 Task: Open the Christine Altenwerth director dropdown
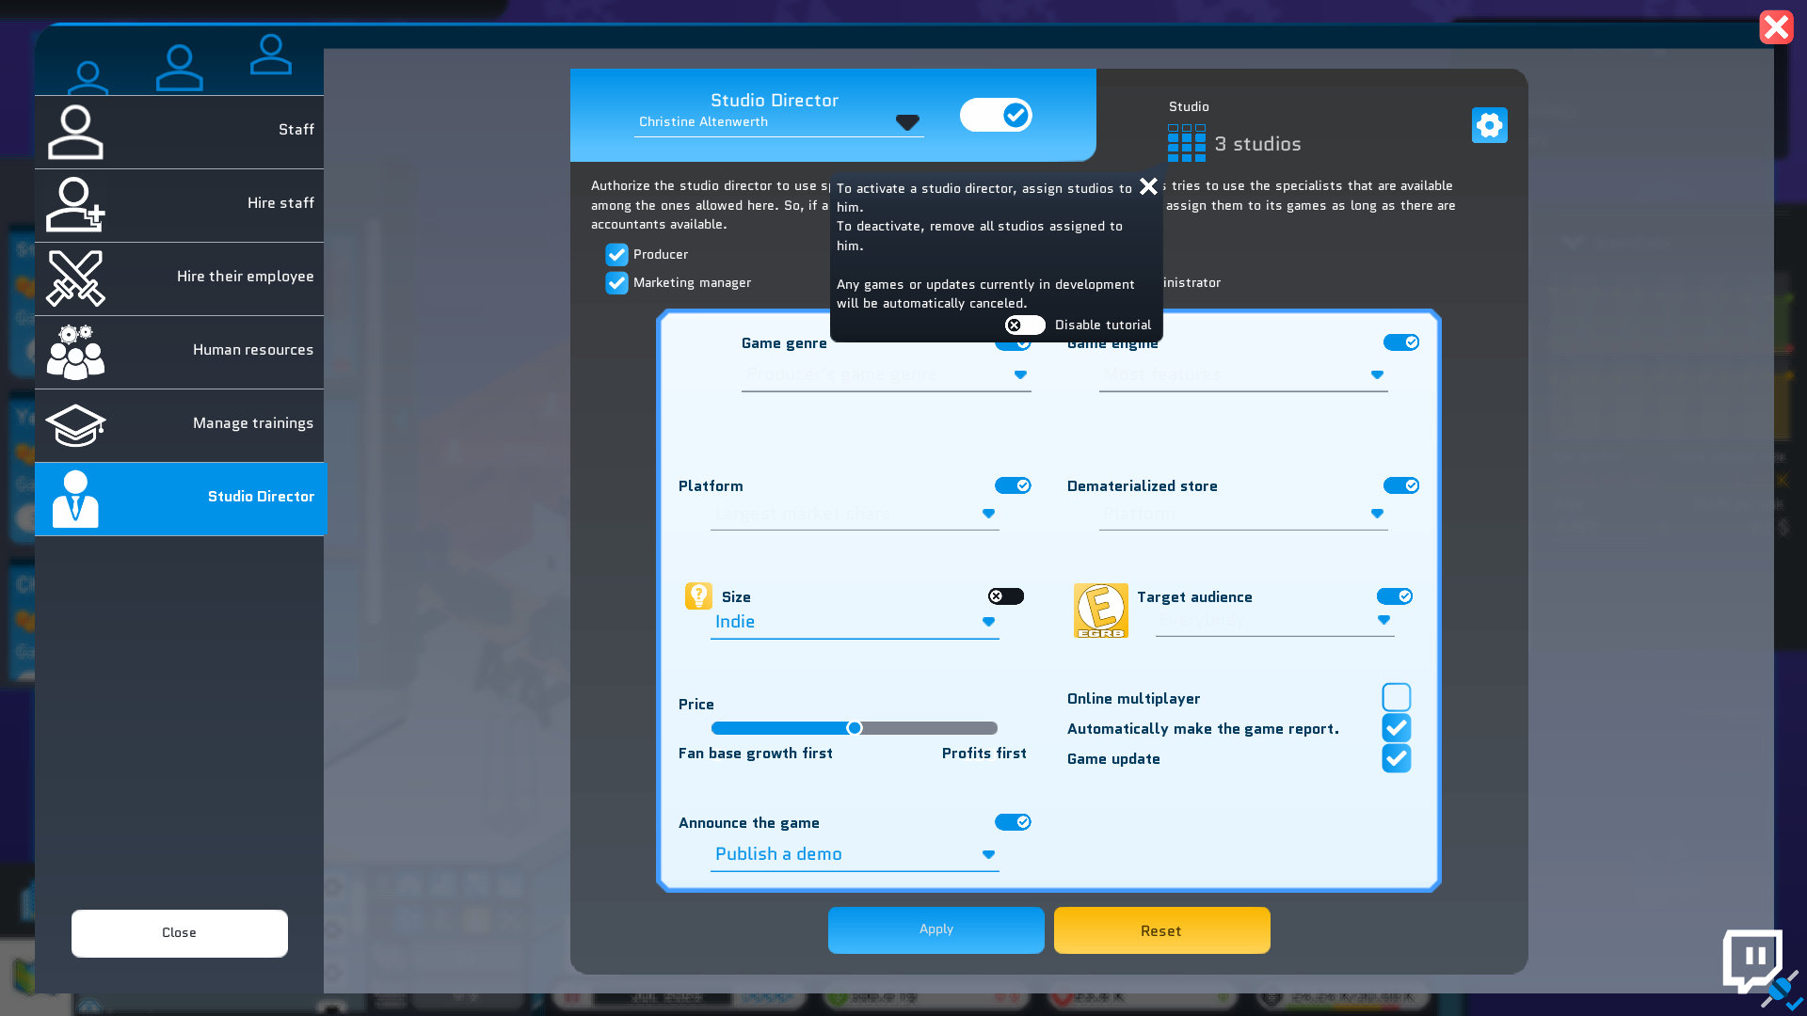tap(906, 122)
